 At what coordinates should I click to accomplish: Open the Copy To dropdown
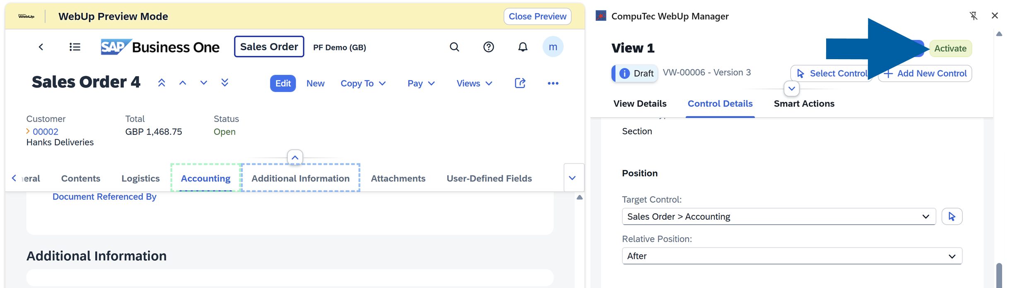point(363,83)
